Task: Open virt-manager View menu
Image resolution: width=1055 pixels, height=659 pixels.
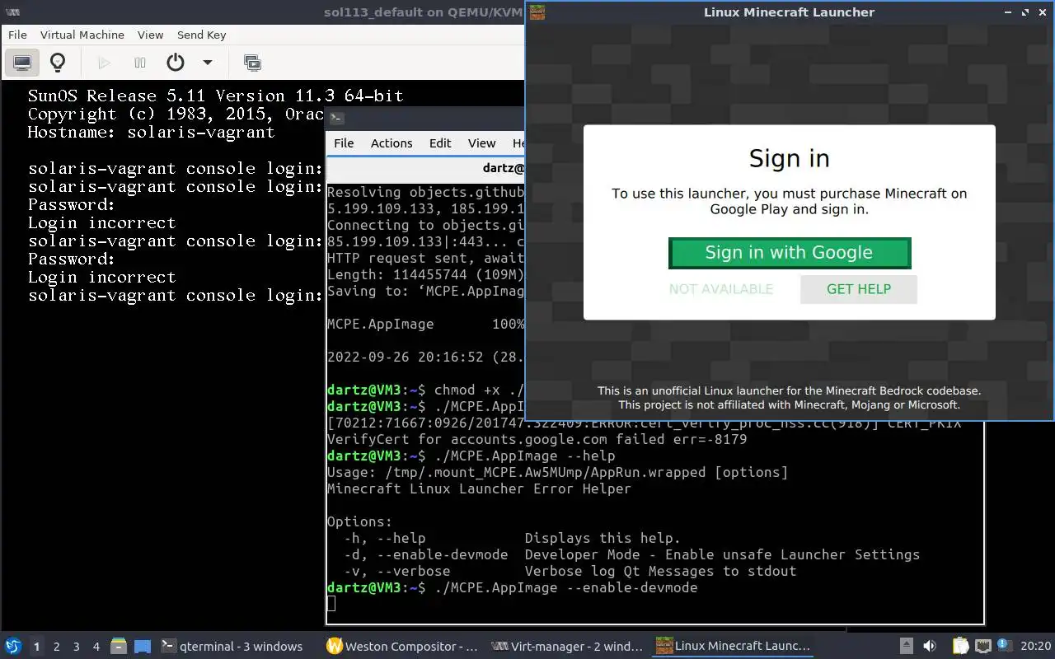Action: point(150,35)
